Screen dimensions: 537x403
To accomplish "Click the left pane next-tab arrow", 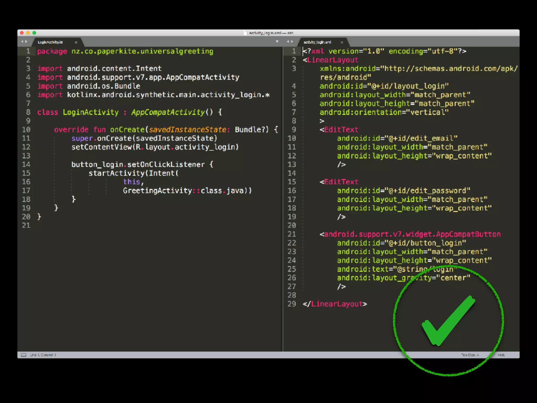I will tap(26, 41).
